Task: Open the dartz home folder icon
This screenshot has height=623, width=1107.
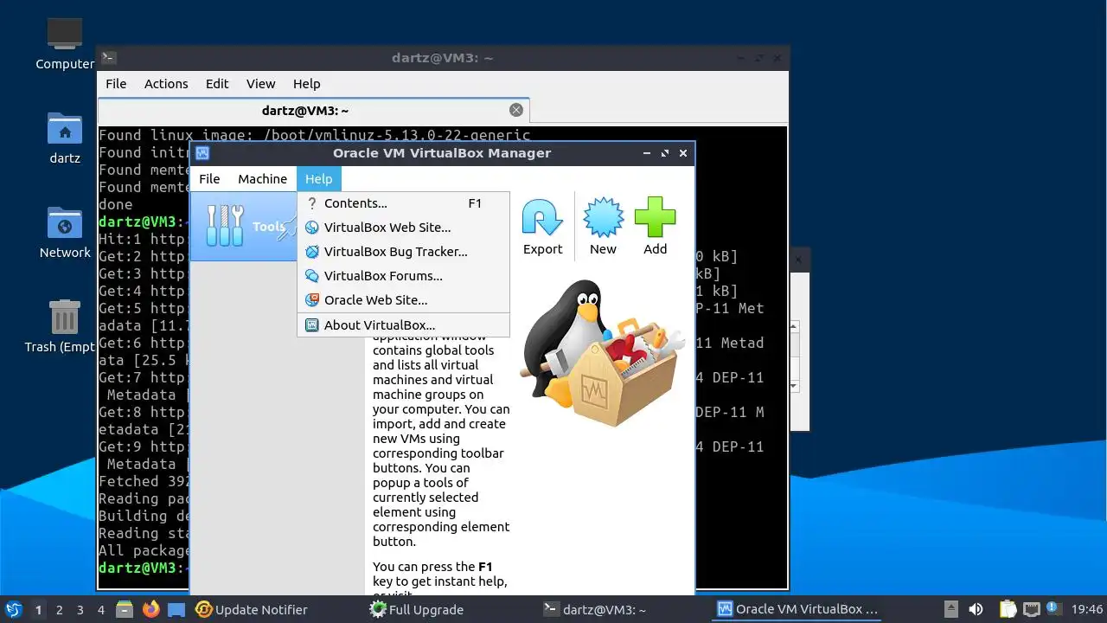Action: 65,138
